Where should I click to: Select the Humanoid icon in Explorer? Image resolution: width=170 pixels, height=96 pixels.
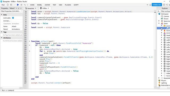[165, 31]
